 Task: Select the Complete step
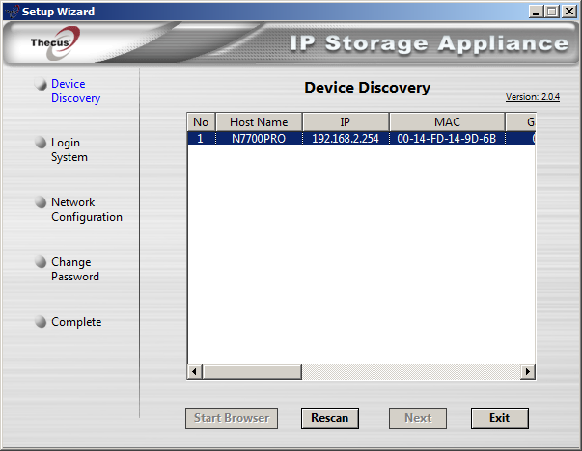coord(76,322)
